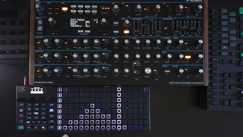Cycle the LFO 2 Range button
243x137 pixels.
tap(188, 14)
